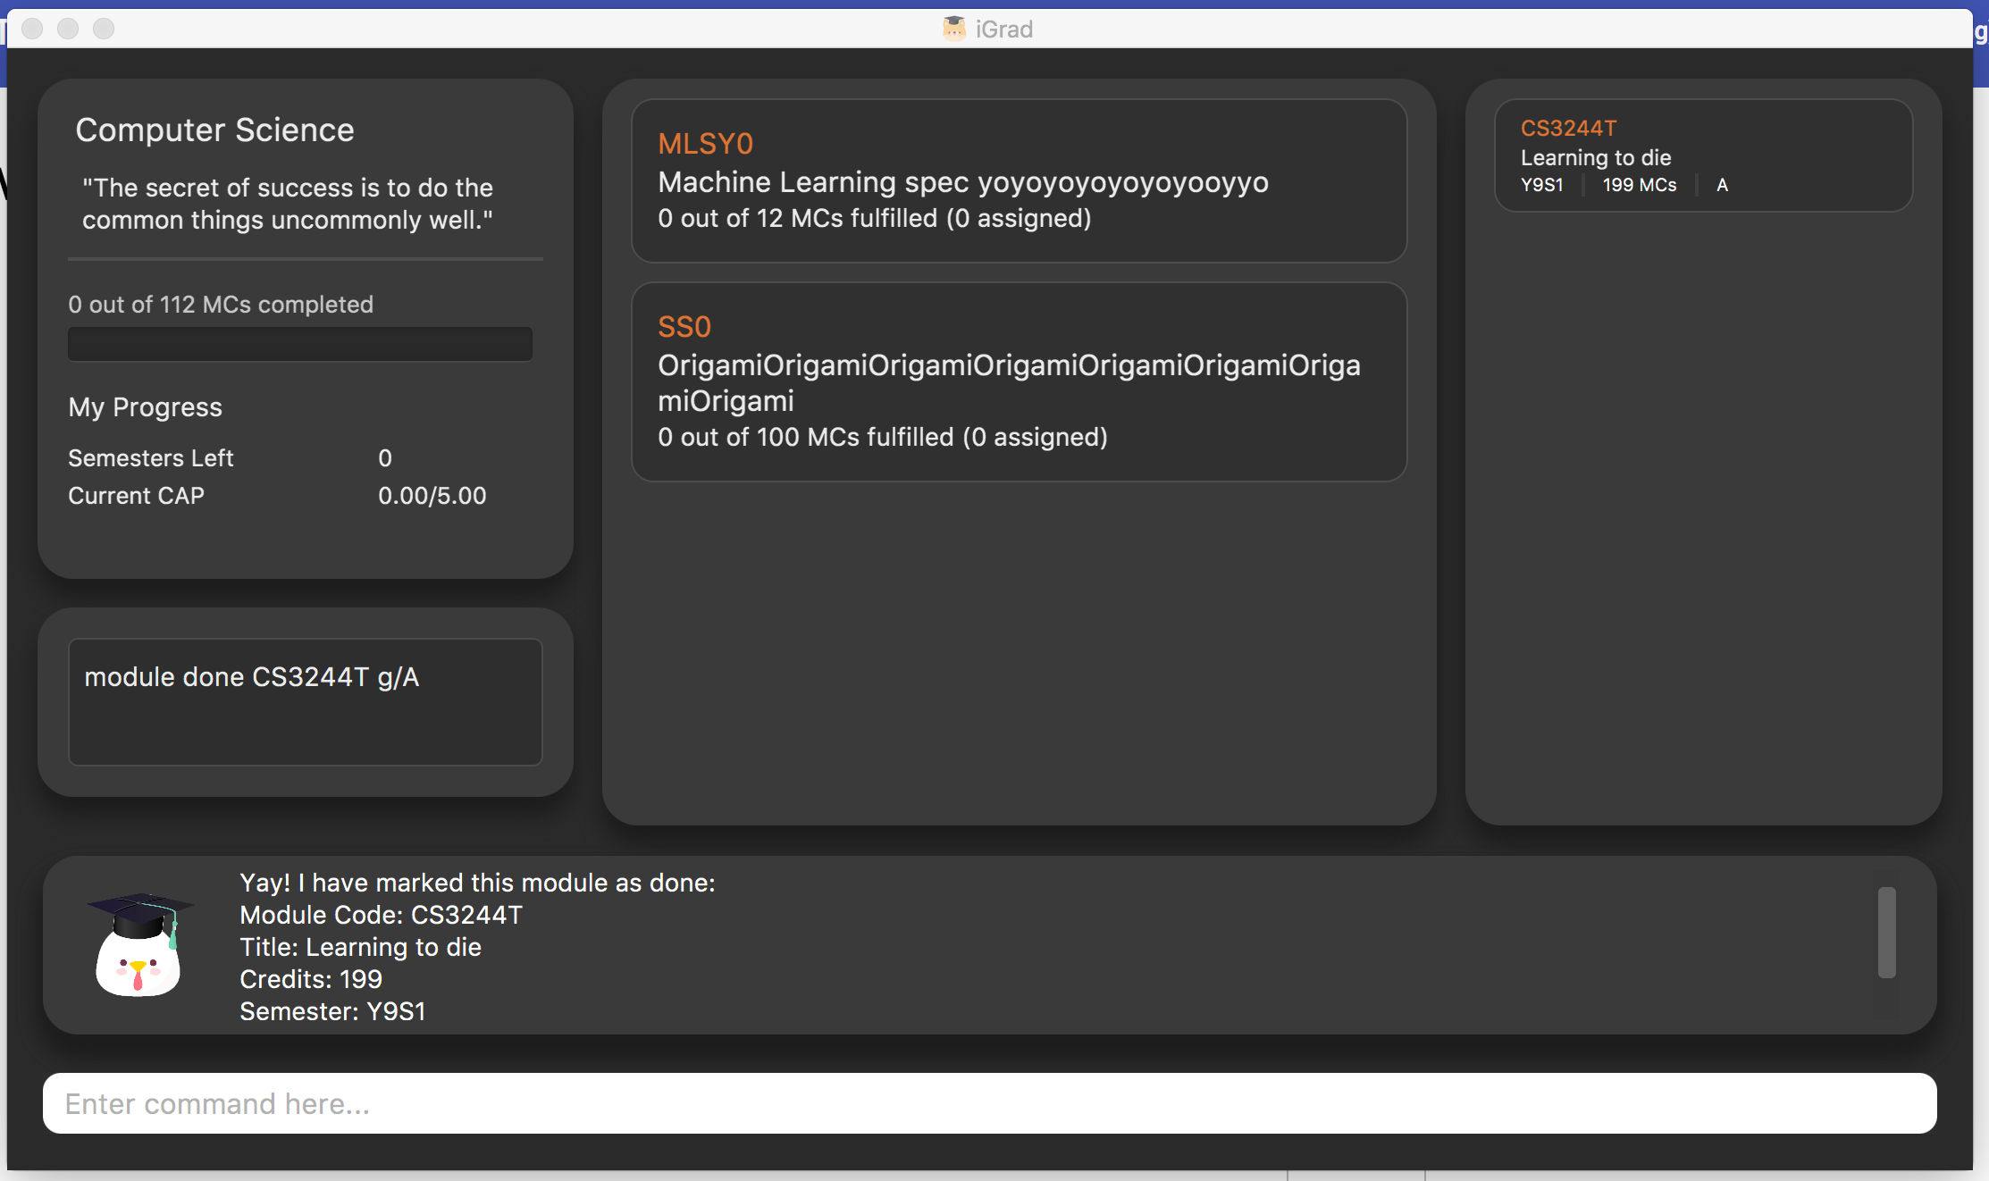The image size is (1989, 1181).
Task: Select the SS0 Origami requirement card
Action: click(1020, 381)
